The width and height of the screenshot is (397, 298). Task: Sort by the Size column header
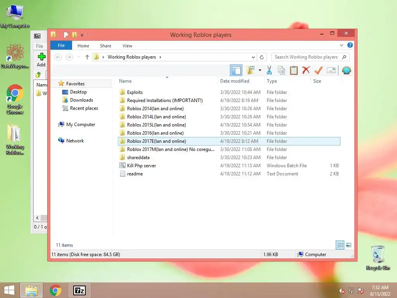(x=326, y=81)
